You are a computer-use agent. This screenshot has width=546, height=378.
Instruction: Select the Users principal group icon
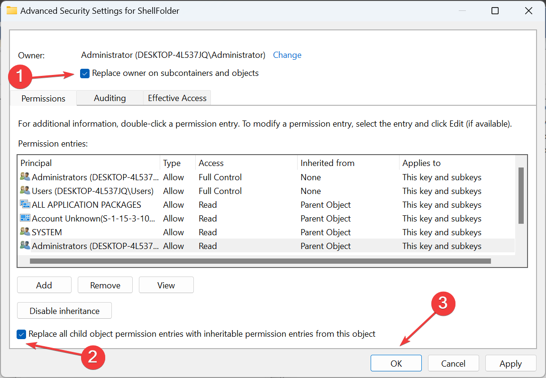click(25, 191)
